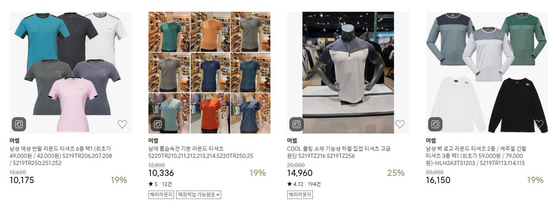Click the 해피라운지 tag under COOL 쿨링 product
Viewport: 556px width, 212px height.
tap(300, 195)
